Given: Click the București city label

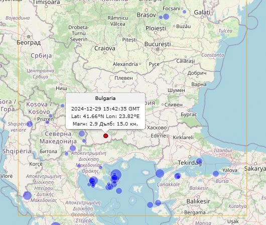Looking at the screenshot, I should (158, 44).
